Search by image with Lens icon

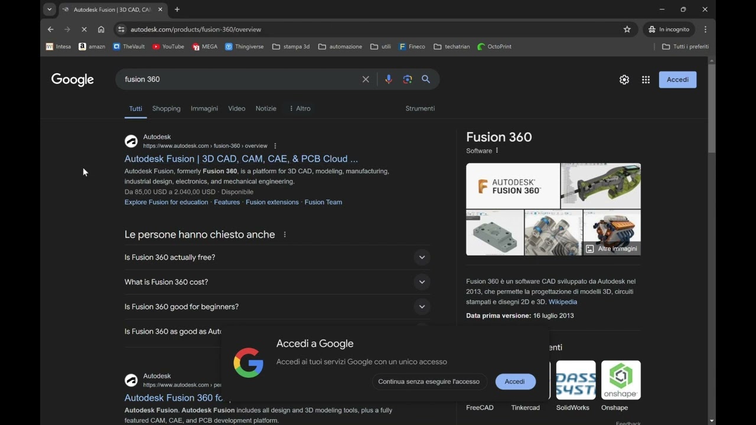click(x=408, y=79)
